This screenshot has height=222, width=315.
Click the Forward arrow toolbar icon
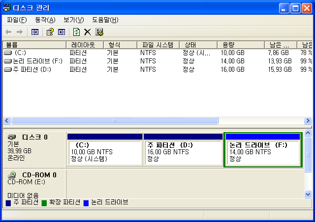click(20, 32)
